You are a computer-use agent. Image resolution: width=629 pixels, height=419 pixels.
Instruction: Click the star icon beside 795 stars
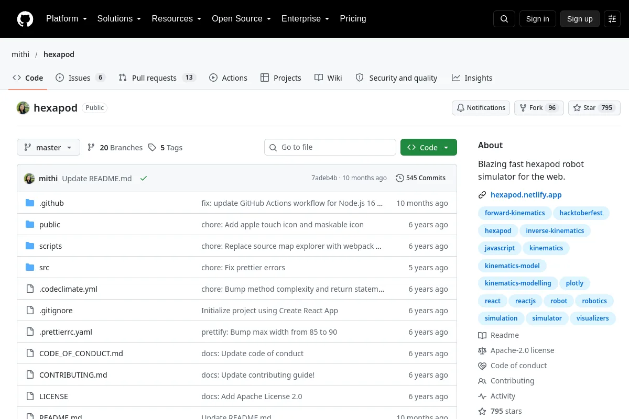pyautogui.click(x=482, y=411)
